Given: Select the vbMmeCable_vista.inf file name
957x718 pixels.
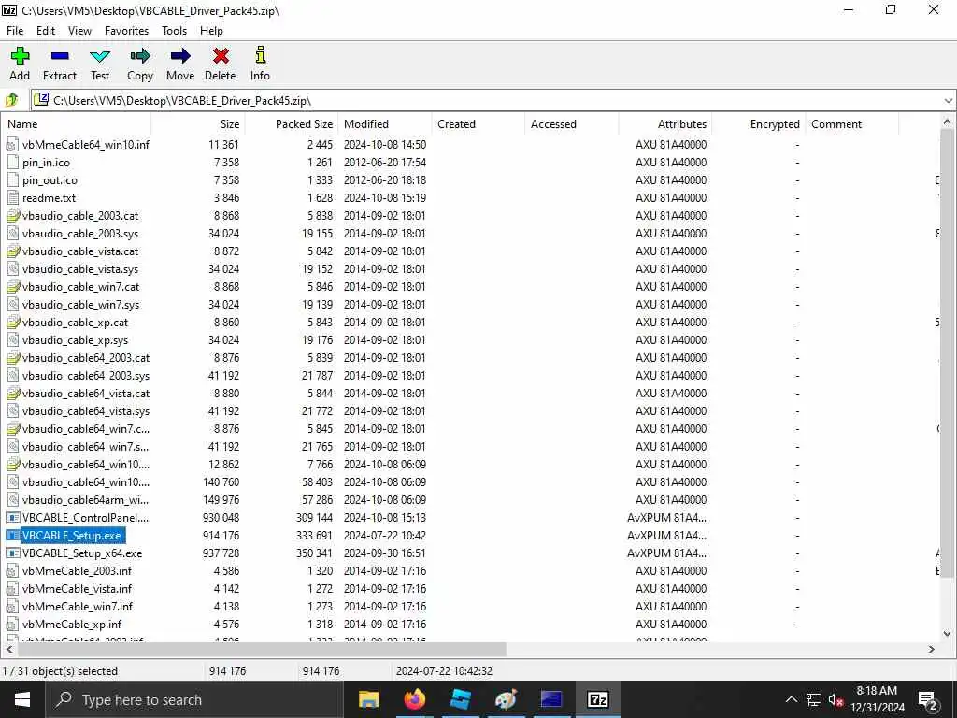Looking at the screenshot, I should tap(77, 589).
